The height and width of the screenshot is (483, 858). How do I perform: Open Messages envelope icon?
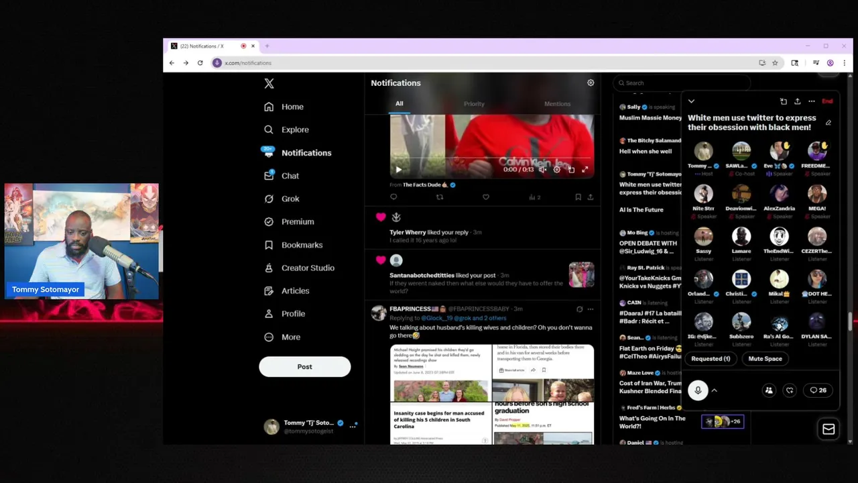pos(829,429)
